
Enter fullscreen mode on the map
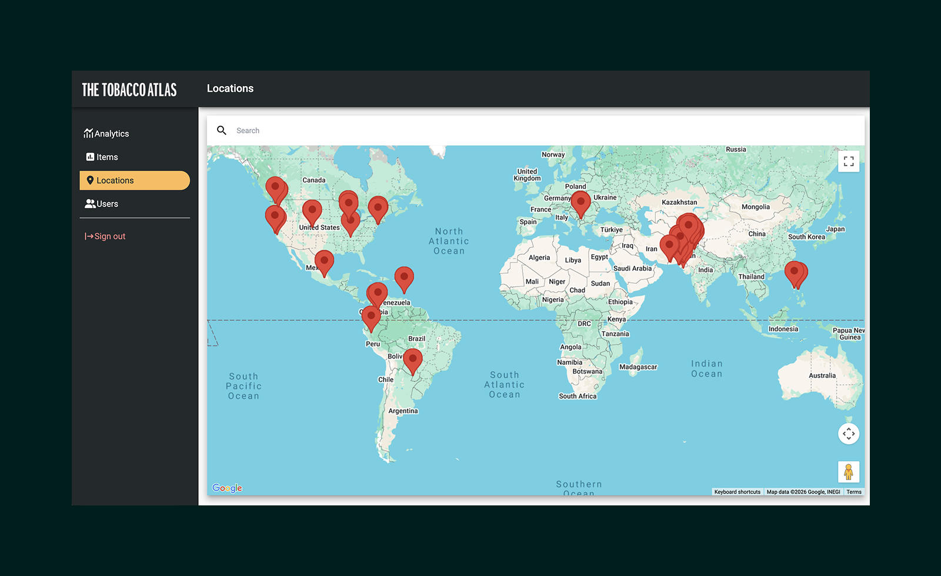click(x=848, y=161)
